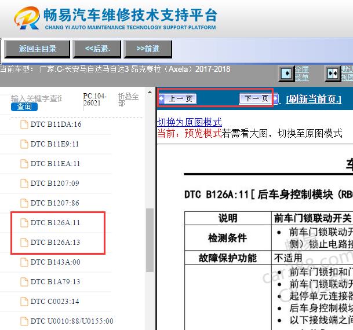Image resolution: width=353 pixels, height=330 pixels.
Task: Click the 检测条件 table cell
Action: pyautogui.click(x=228, y=237)
